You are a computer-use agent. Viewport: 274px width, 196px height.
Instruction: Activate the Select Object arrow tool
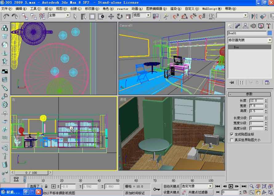[75, 17]
